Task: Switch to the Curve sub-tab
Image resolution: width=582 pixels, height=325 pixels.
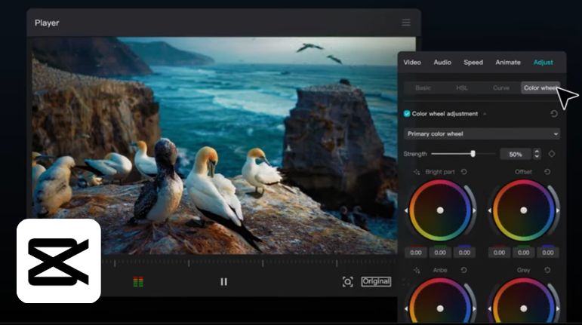Action: (501, 87)
